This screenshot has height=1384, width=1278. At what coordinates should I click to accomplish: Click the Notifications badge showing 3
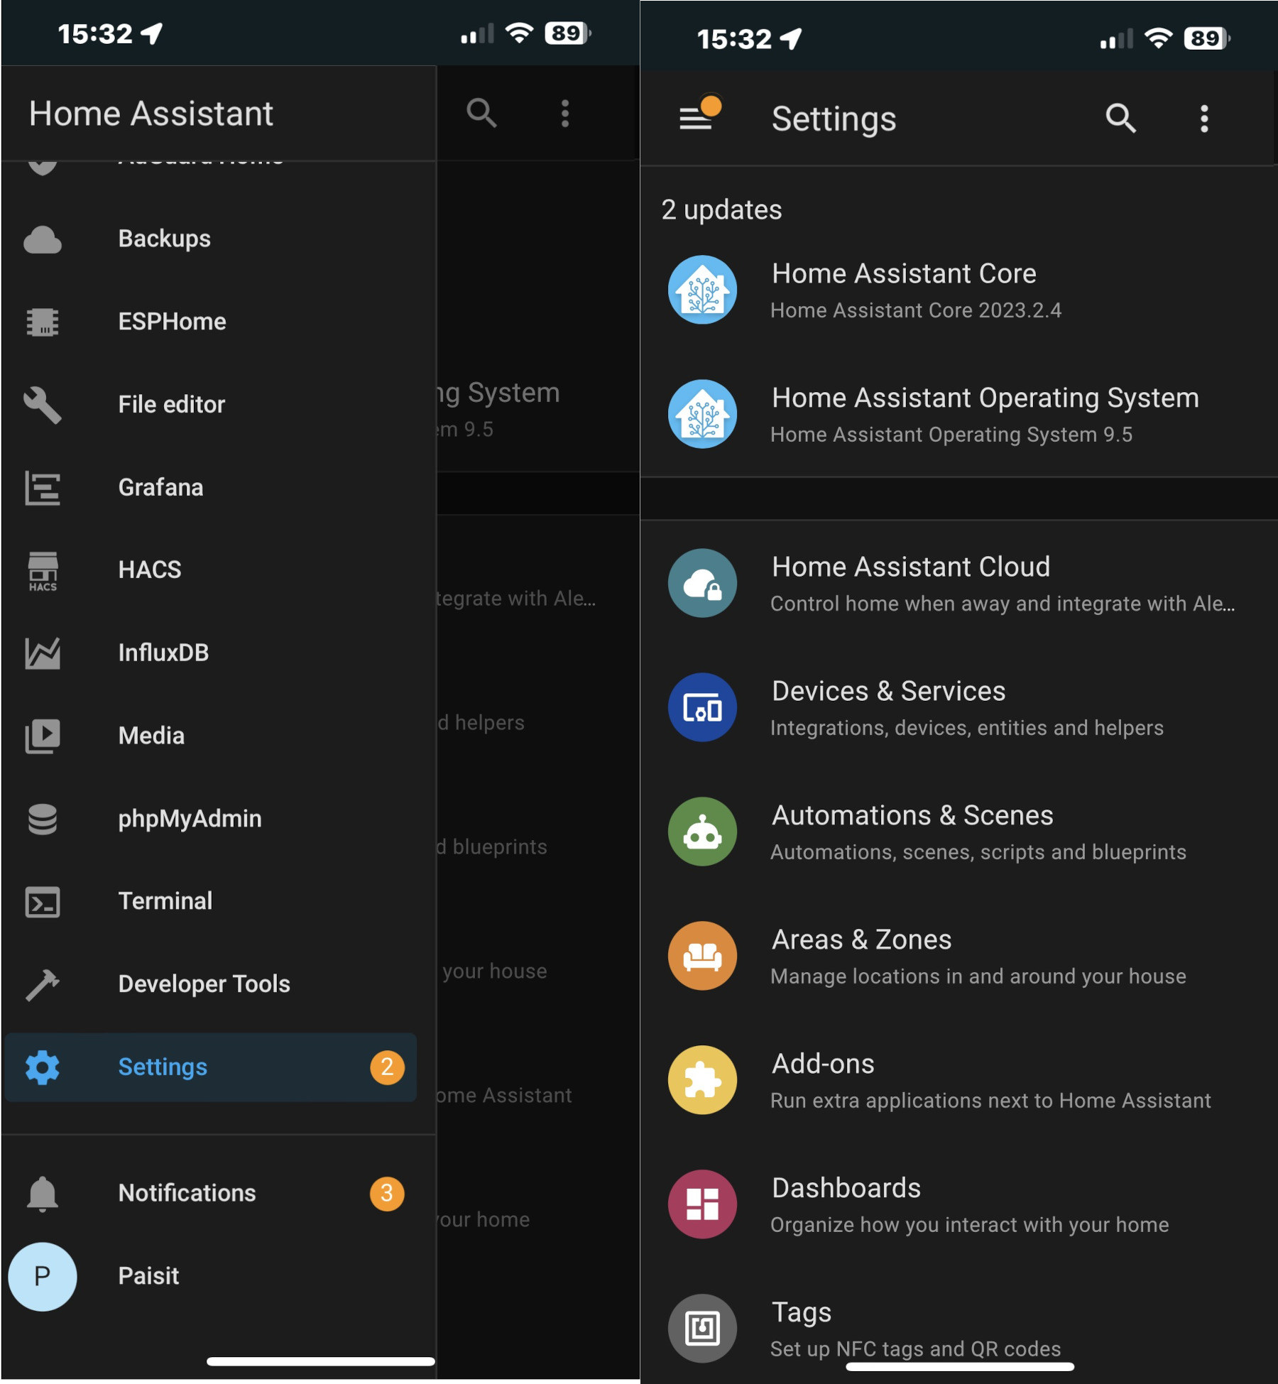(x=387, y=1194)
